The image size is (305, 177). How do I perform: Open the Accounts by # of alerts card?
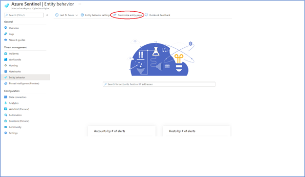[x=122, y=131]
